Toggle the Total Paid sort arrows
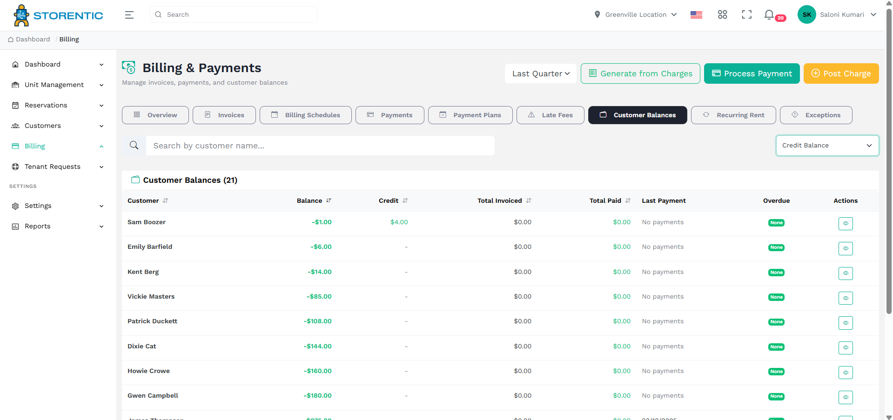 click(x=627, y=200)
